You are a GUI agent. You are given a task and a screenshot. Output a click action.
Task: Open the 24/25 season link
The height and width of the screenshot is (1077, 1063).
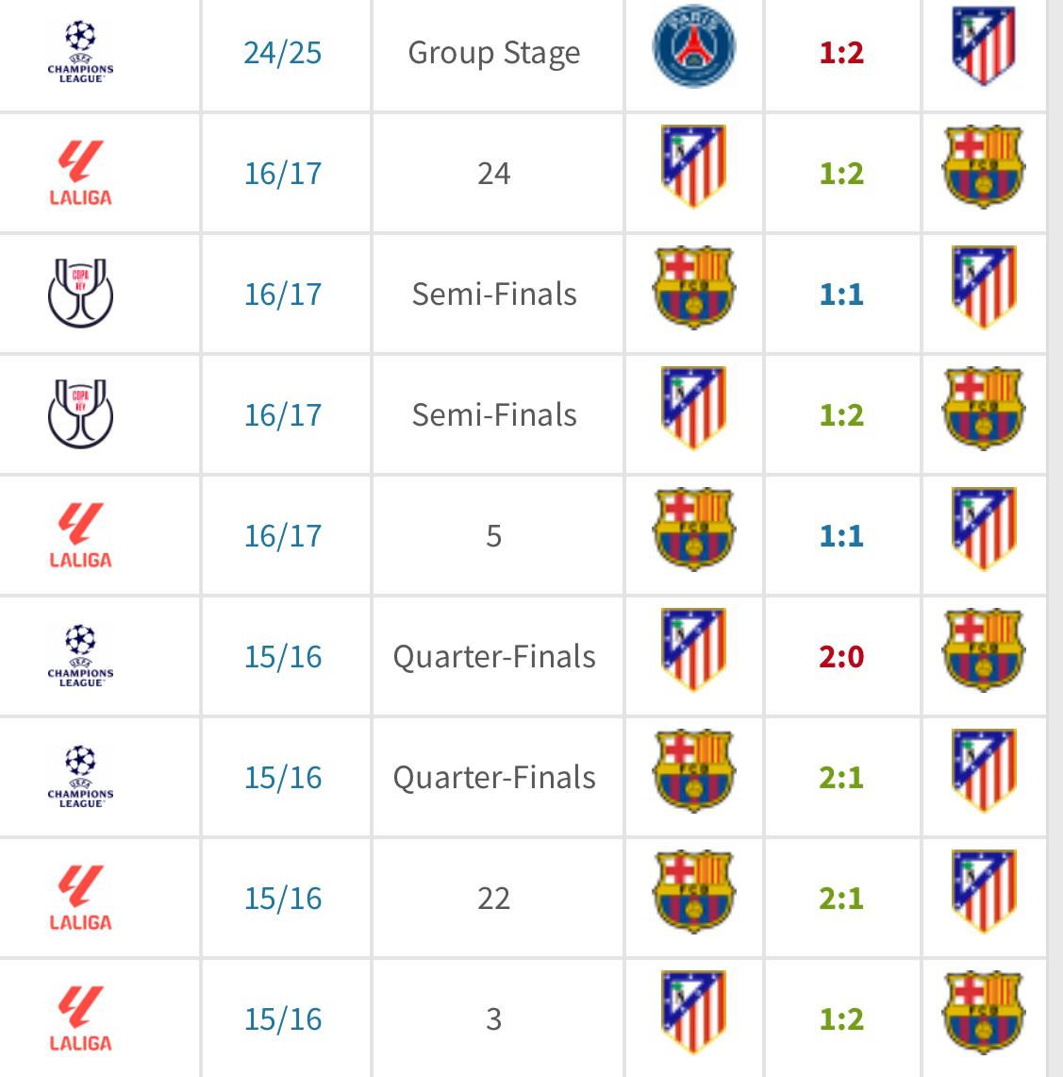(x=283, y=53)
